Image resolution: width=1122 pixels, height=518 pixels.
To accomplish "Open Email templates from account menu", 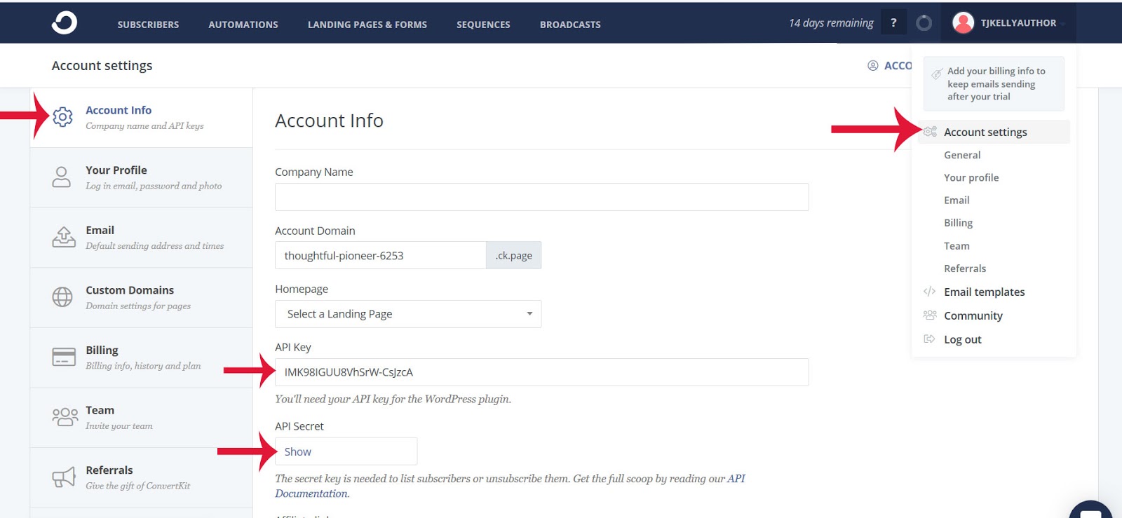I will pos(984,292).
